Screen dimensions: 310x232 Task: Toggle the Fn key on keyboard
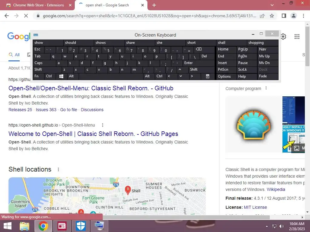tap(38, 76)
